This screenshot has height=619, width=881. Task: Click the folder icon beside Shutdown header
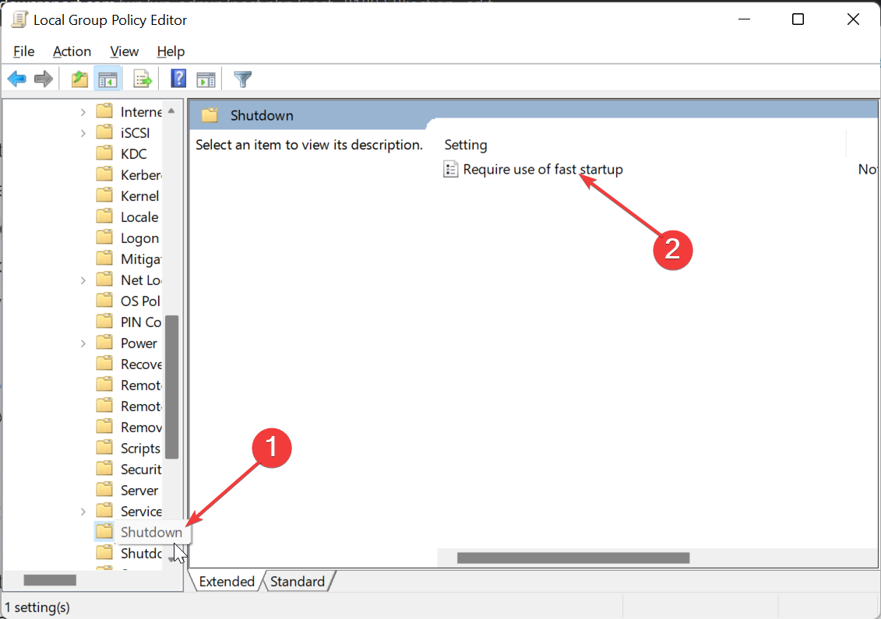210,115
